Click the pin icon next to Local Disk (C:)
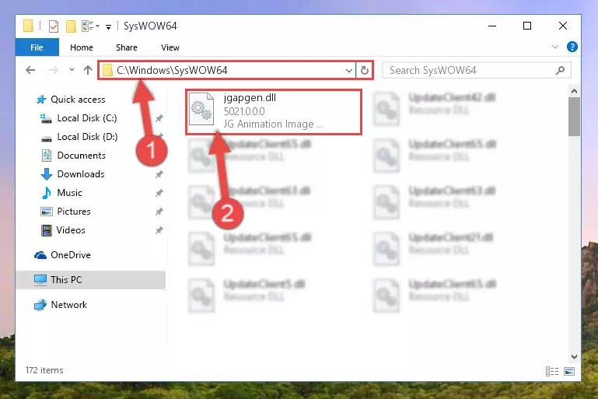The image size is (598, 399). click(159, 118)
